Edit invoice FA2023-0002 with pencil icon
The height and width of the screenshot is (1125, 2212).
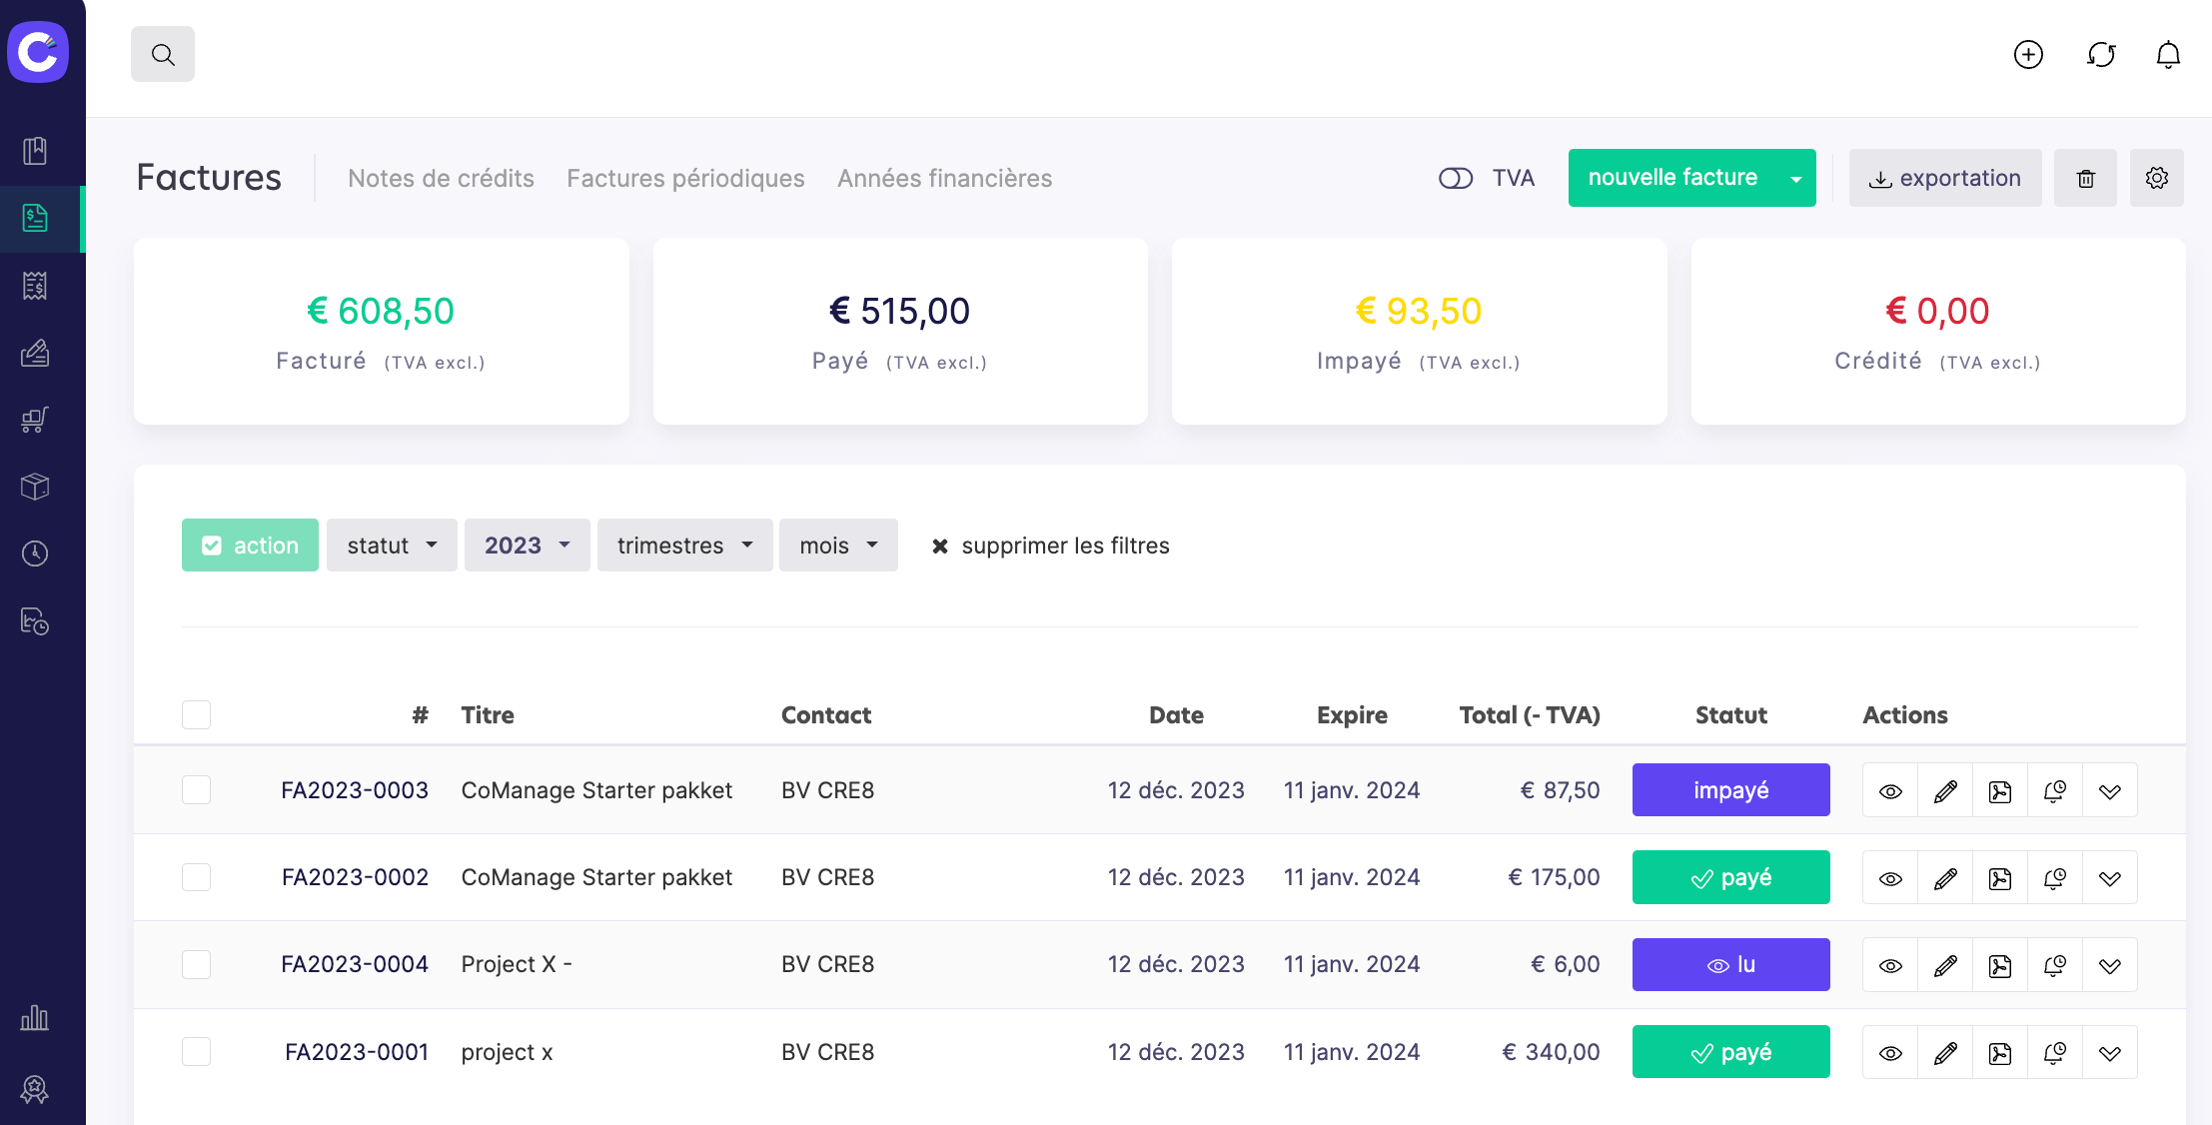(1945, 878)
